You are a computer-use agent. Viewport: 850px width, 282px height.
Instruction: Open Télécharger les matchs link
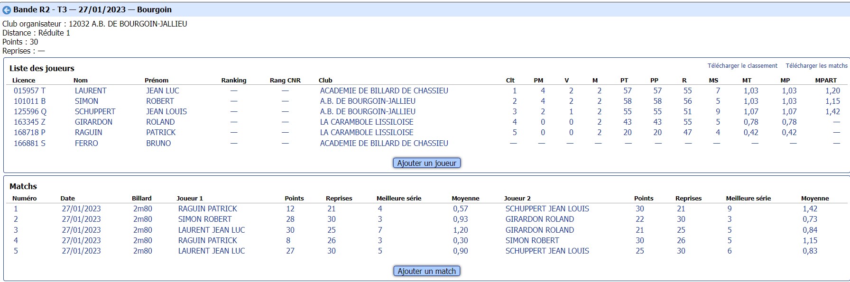[816, 66]
